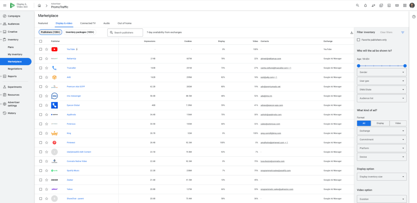The width and height of the screenshot is (417, 203).
Task: Select Publishers (100+) chip
Action: [x=50, y=32]
